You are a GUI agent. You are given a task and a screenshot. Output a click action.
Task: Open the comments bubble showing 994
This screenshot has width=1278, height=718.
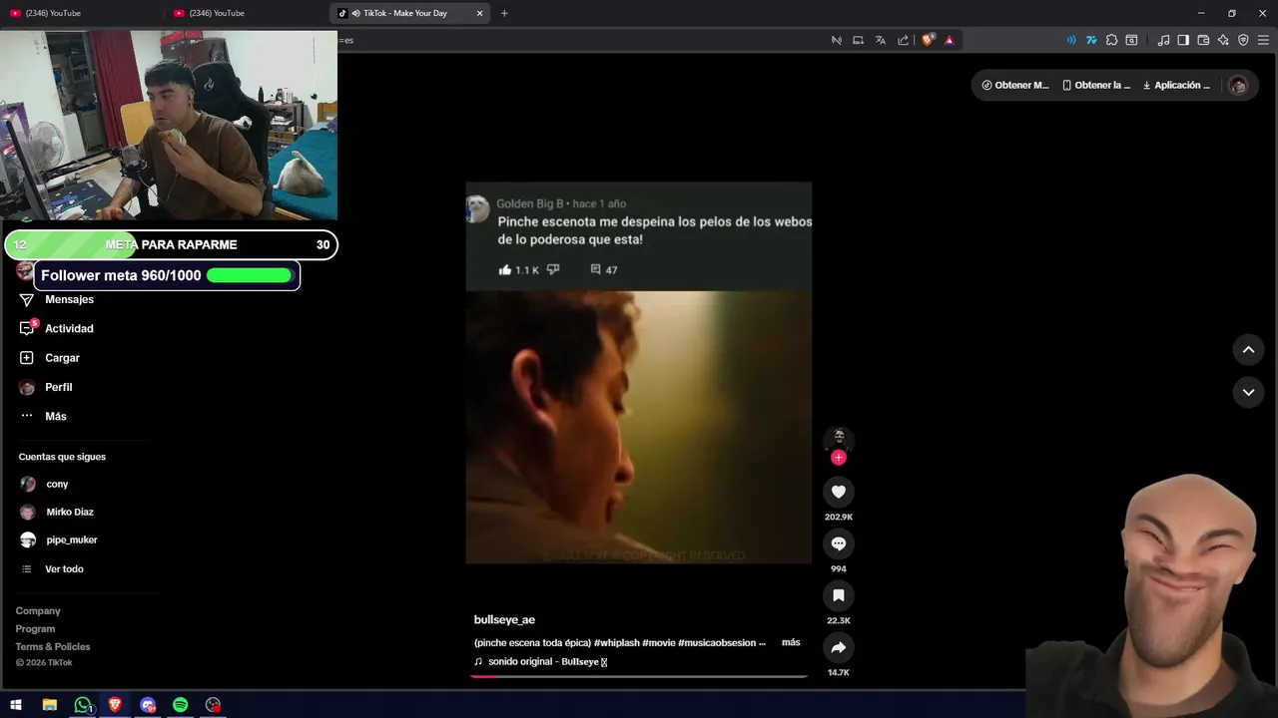[x=839, y=543]
